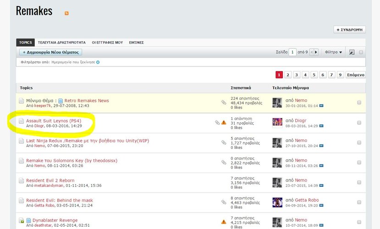This screenshot has width=380, height=229.
Task: Jump to last post dated 23-07-2015, 14:39
Action: coord(321,185)
